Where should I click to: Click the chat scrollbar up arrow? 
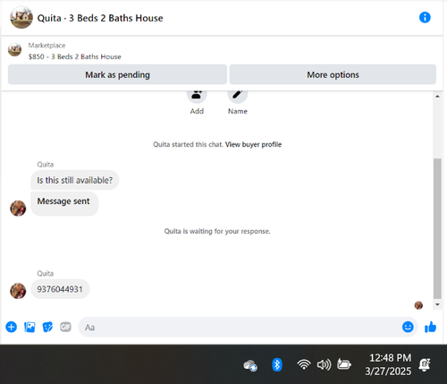tap(437, 97)
